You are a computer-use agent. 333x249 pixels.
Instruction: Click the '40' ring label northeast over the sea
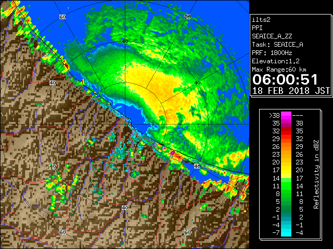[197, 83]
